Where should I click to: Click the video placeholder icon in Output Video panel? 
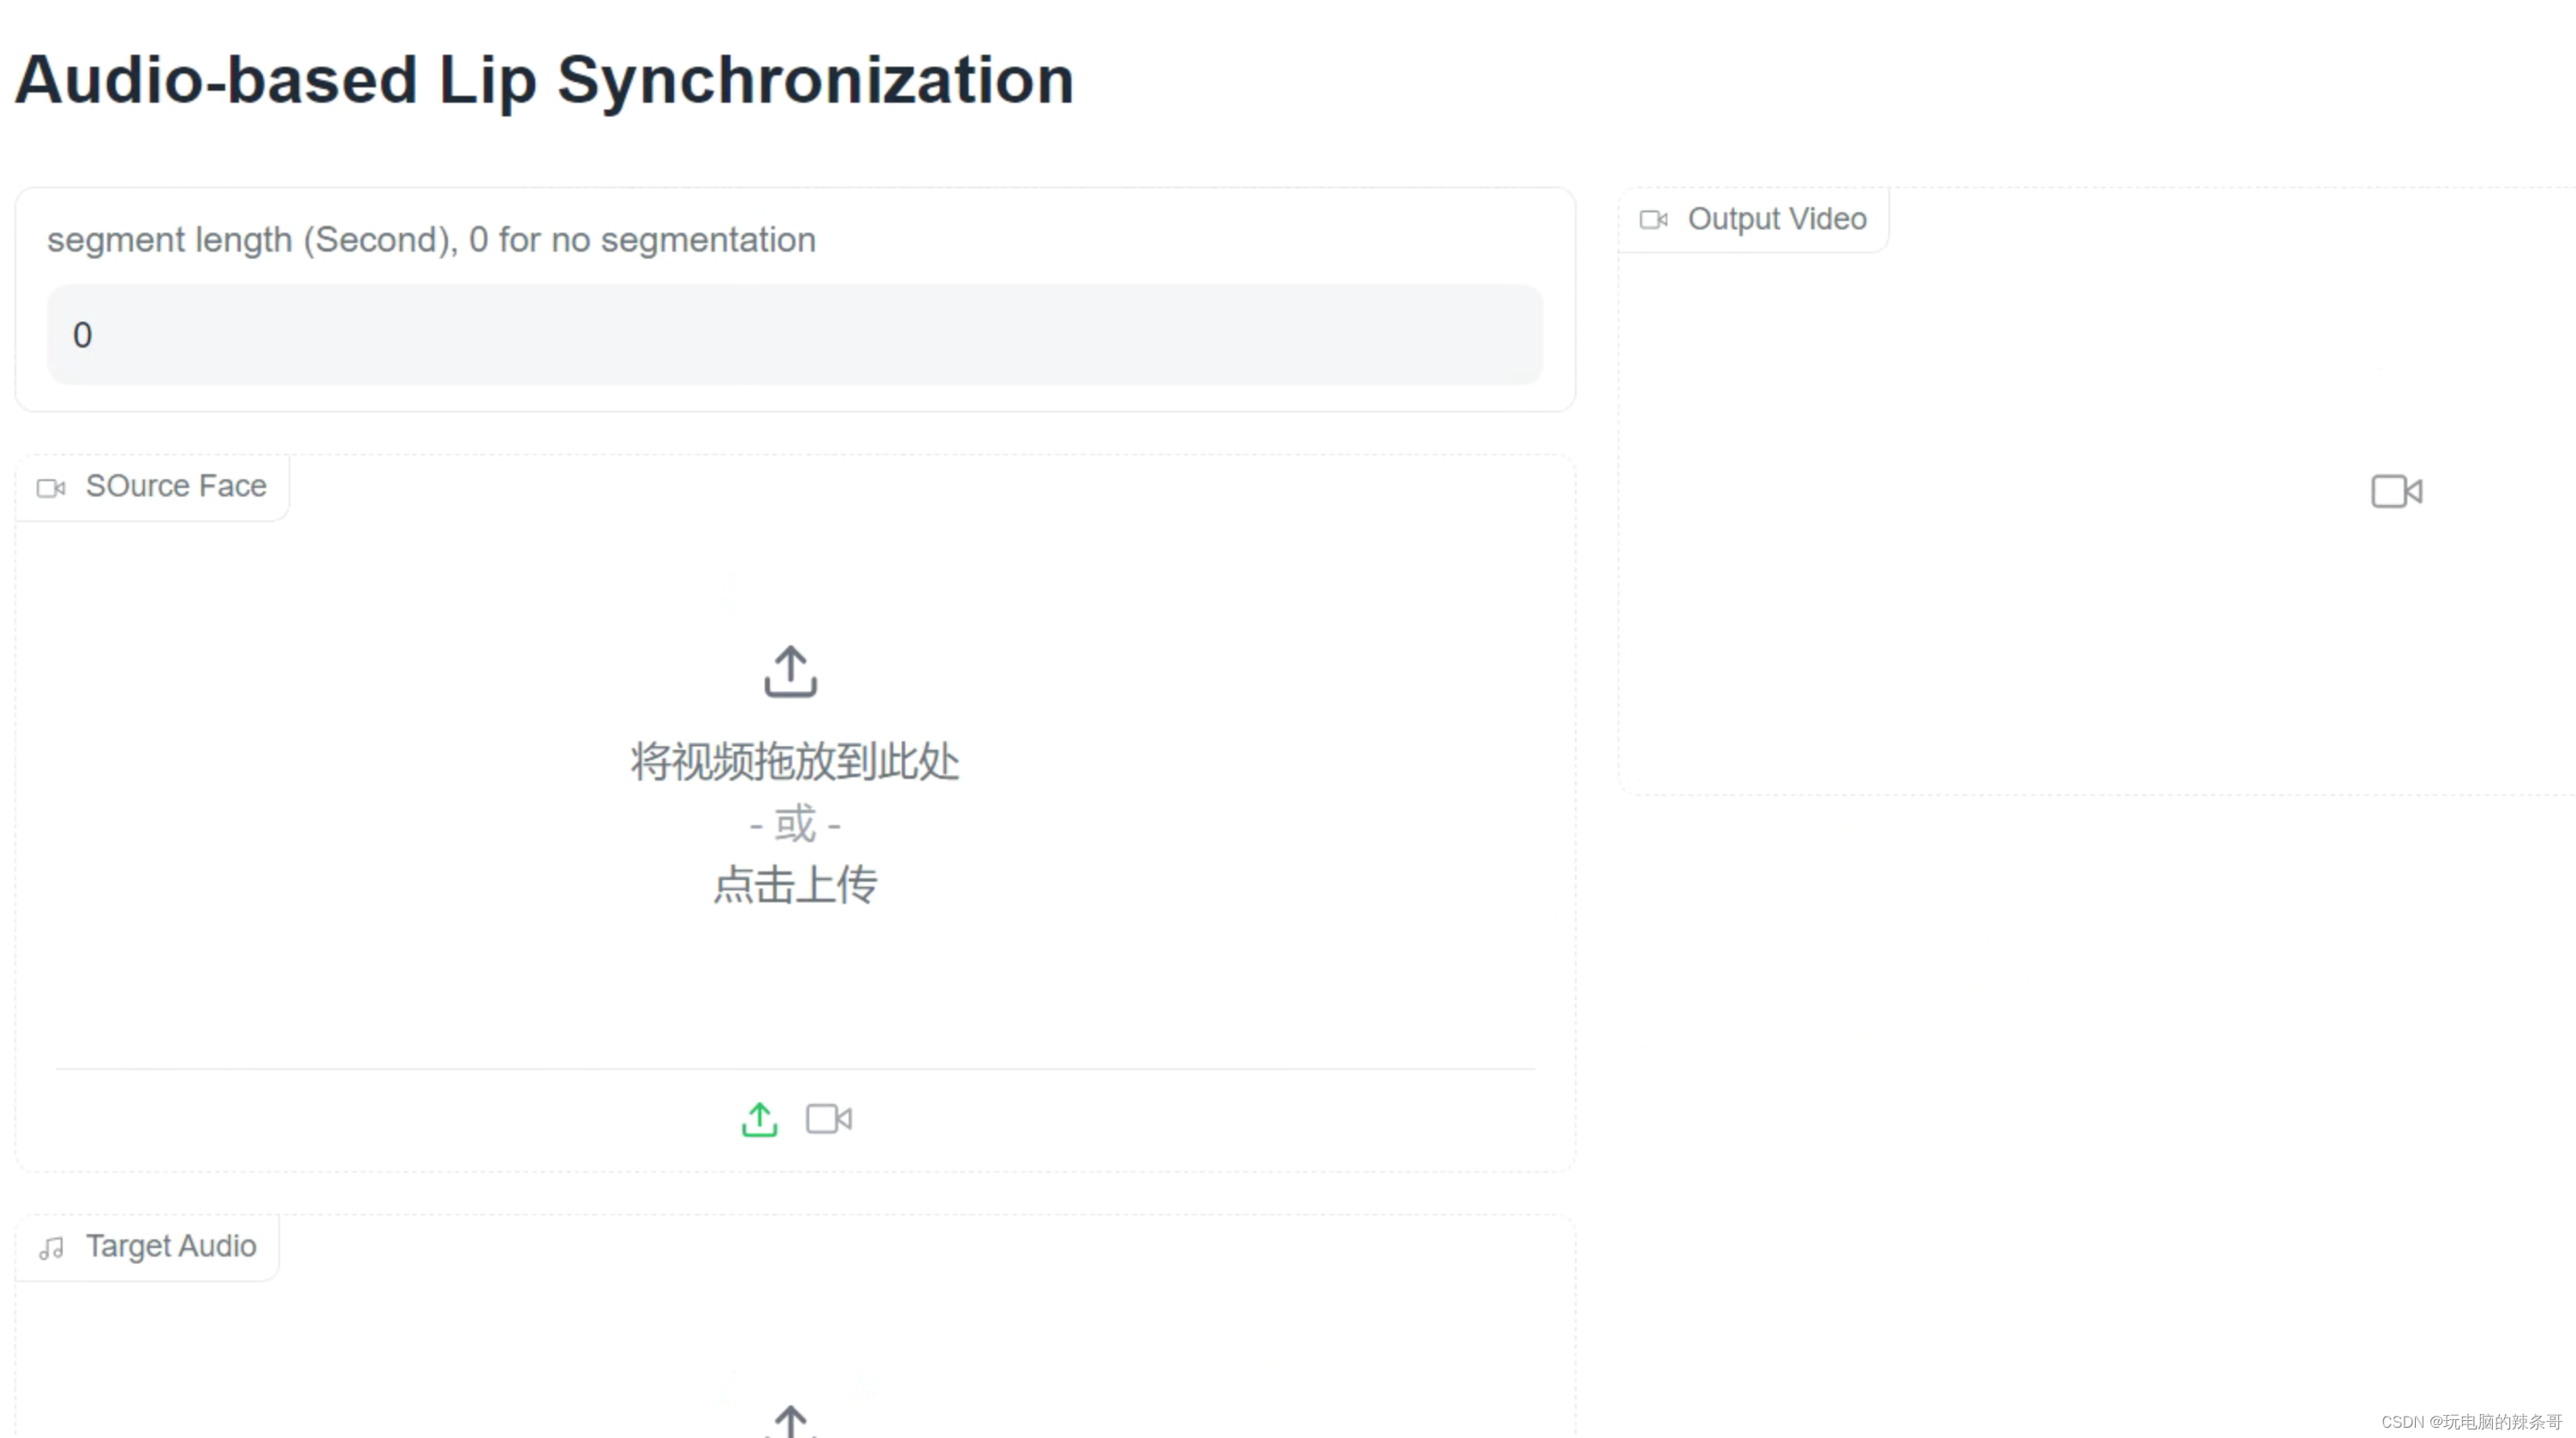pos(2397,491)
